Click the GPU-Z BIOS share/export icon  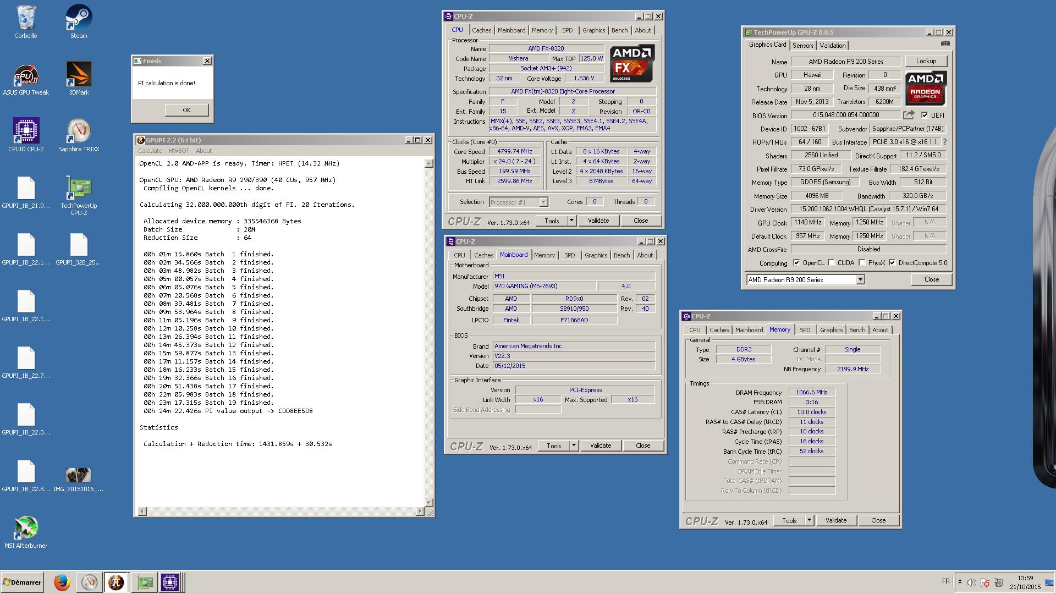coord(909,115)
